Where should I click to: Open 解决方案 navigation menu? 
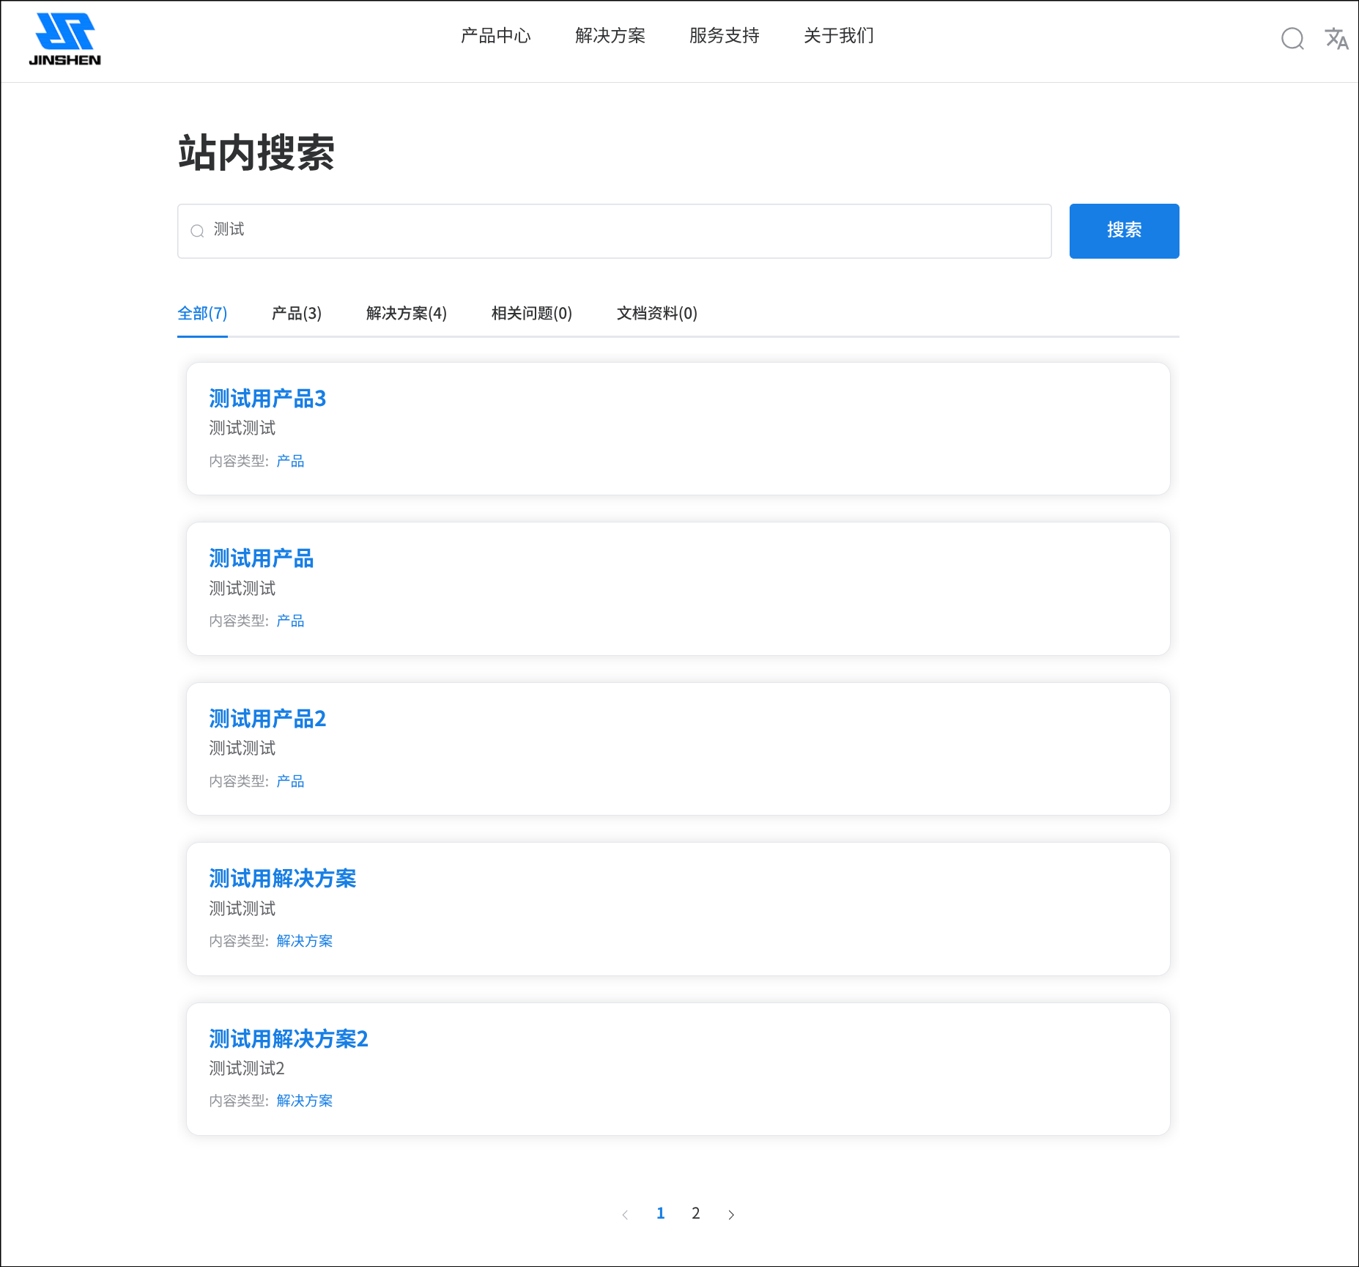tap(610, 35)
